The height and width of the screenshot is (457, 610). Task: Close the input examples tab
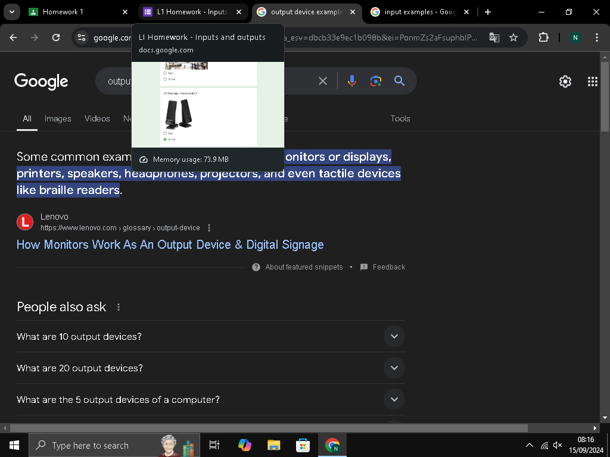[466, 12]
